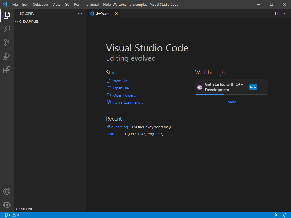Open the Extensions view icon

7,70
